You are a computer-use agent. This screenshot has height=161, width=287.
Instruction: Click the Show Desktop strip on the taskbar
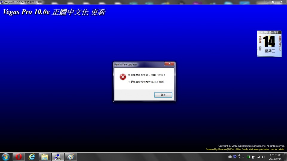point(285,157)
